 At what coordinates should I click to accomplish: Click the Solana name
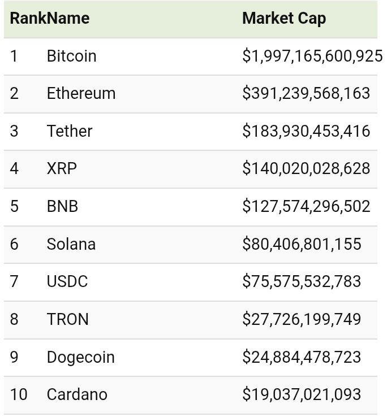click(71, 244)
